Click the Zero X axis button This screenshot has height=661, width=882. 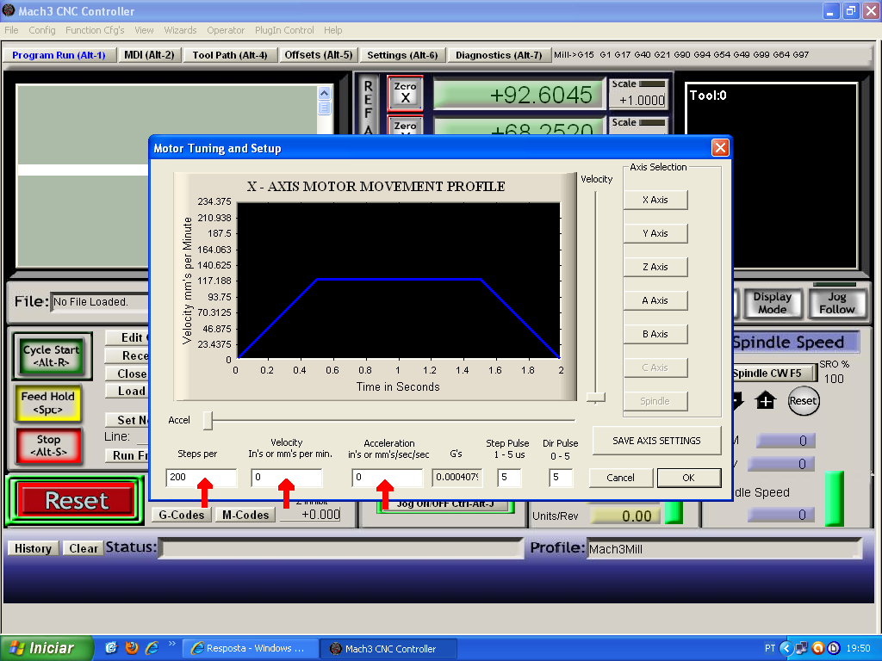pos(405,93)
